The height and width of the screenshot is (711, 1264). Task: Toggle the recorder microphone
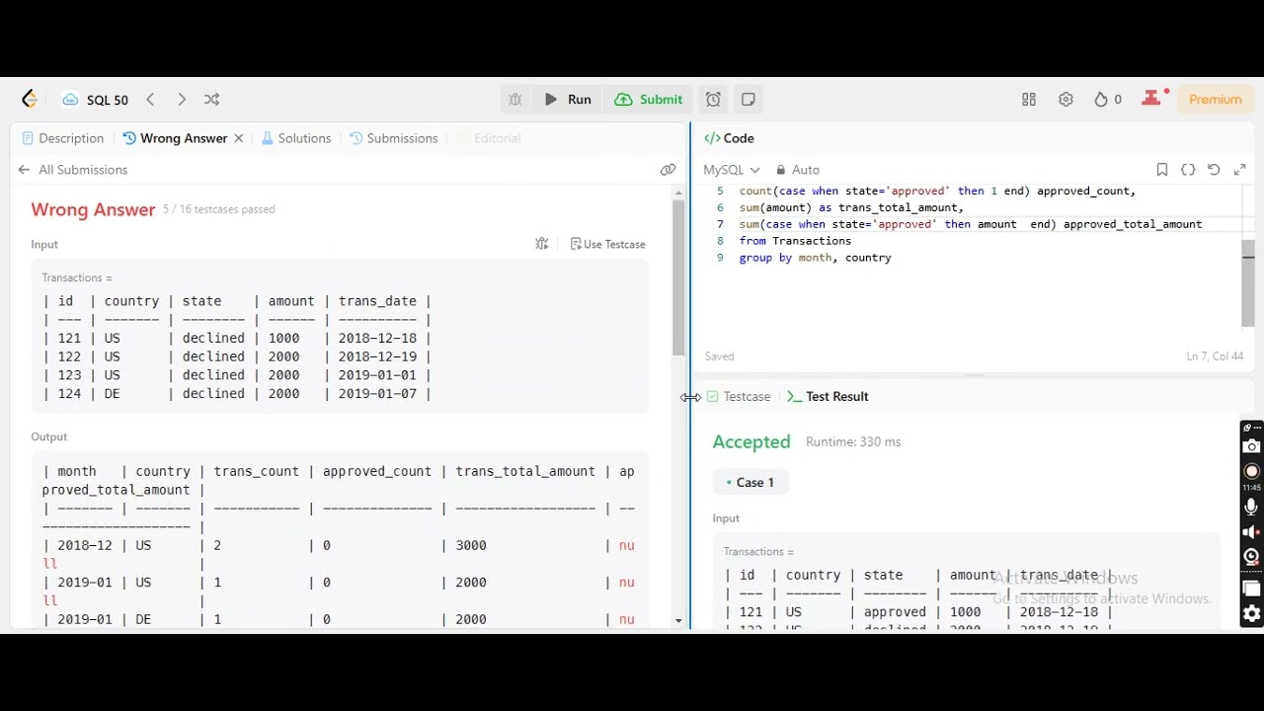pyautogui.click(x=1251, y=508)
